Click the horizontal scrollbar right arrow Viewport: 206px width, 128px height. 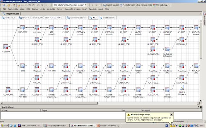point(198,103)
